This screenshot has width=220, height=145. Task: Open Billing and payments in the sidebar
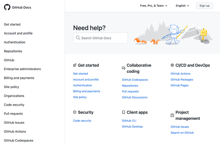pyautogui.click(x=19, y=78)
